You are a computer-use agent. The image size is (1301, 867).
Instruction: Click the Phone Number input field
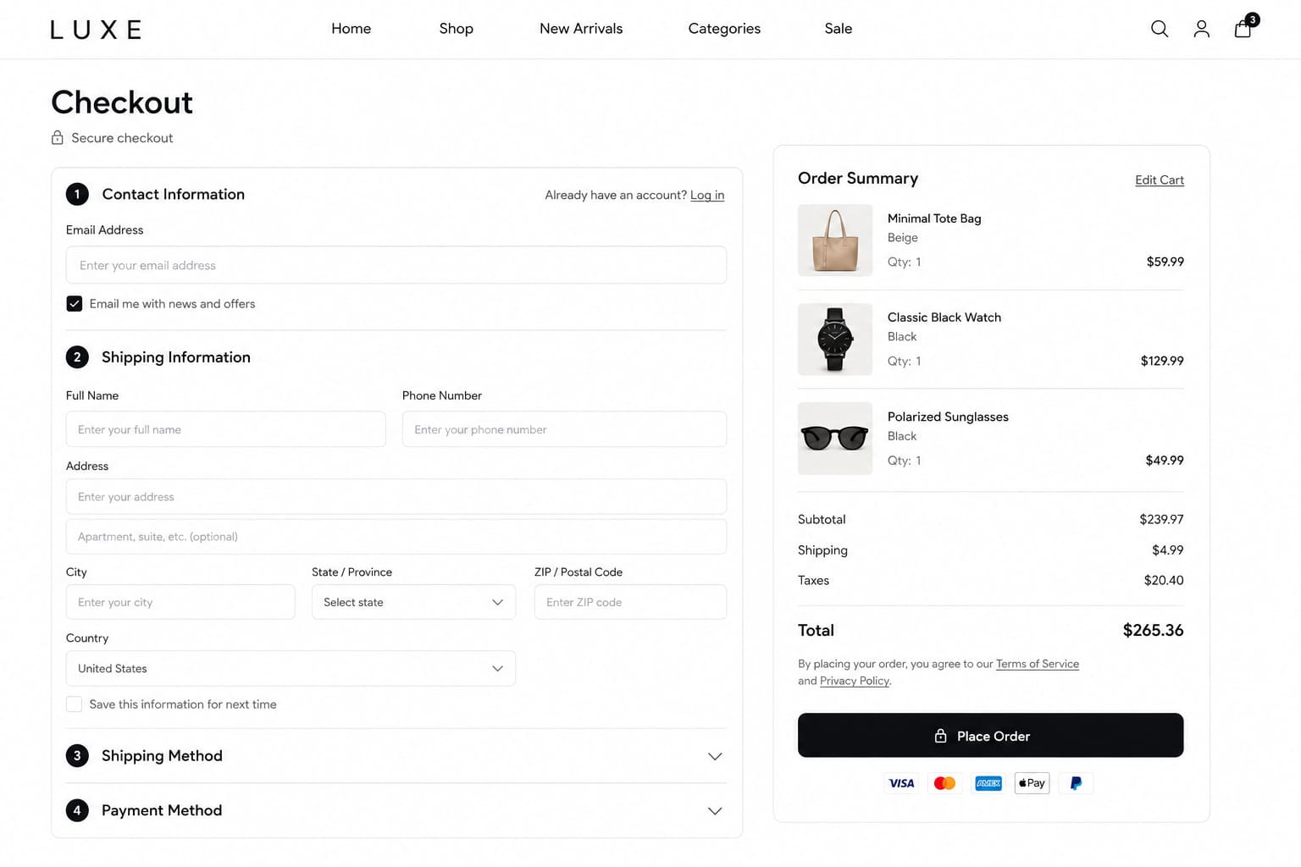(564, 429)
